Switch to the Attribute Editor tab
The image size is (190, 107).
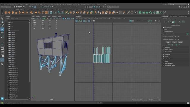(183, 16)
